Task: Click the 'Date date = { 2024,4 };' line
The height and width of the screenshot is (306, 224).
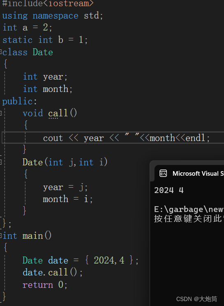Action: 81,260
